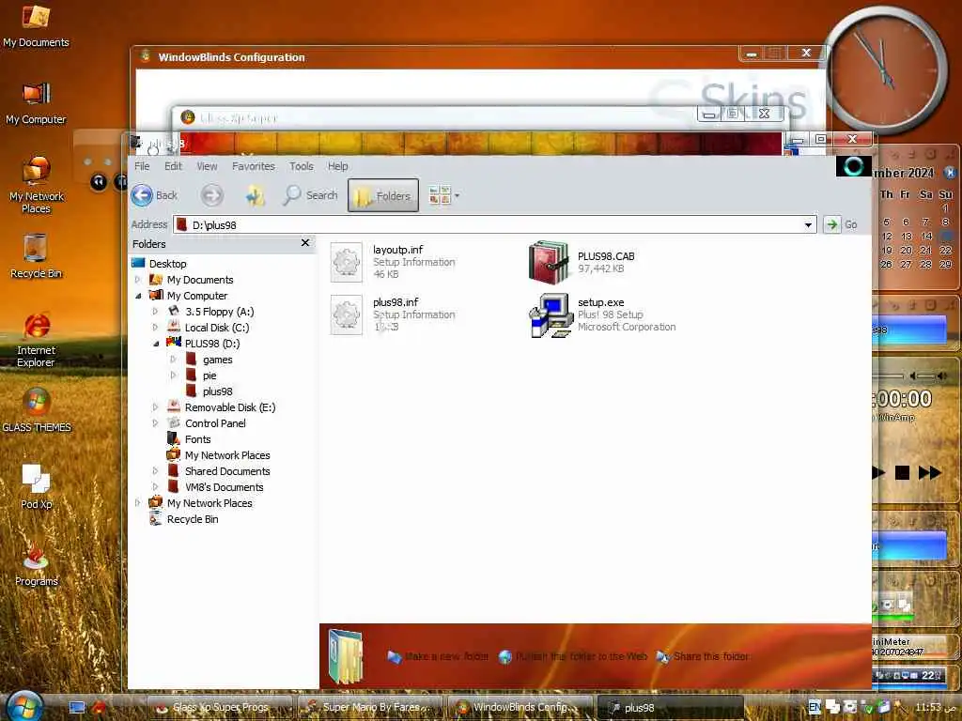Expand the pie folder node
962x721 pixels.
tap(173, 376)
